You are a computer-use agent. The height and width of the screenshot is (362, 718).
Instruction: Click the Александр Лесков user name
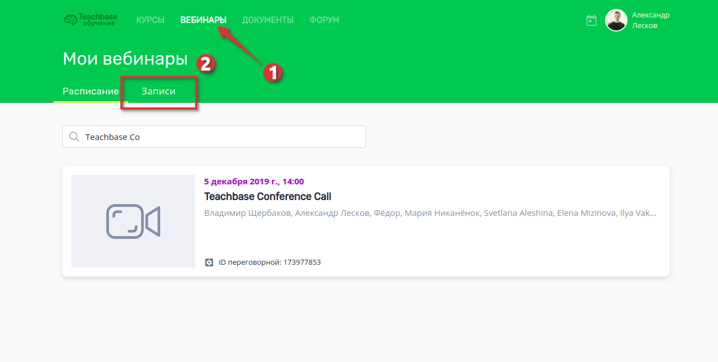pos(651,20)
